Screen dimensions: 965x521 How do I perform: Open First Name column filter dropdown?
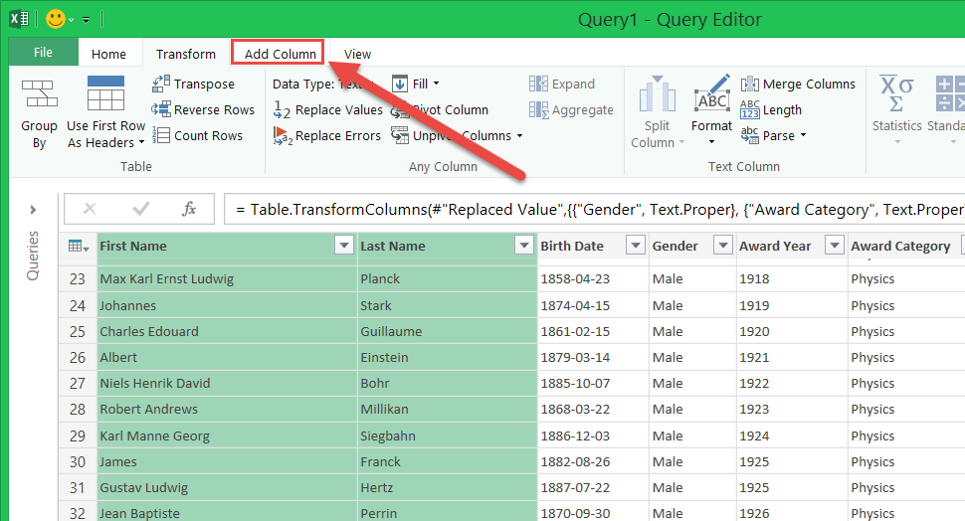[344, 247]
